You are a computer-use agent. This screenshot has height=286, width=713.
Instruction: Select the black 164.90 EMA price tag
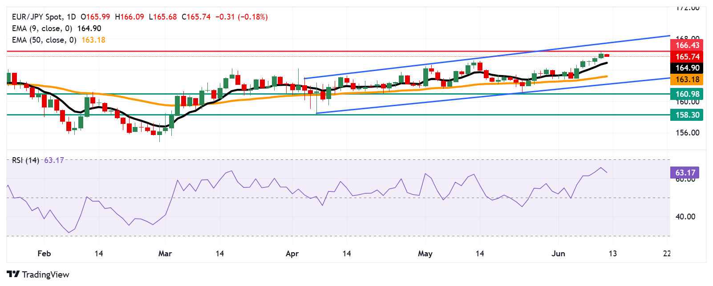[687, 68]
